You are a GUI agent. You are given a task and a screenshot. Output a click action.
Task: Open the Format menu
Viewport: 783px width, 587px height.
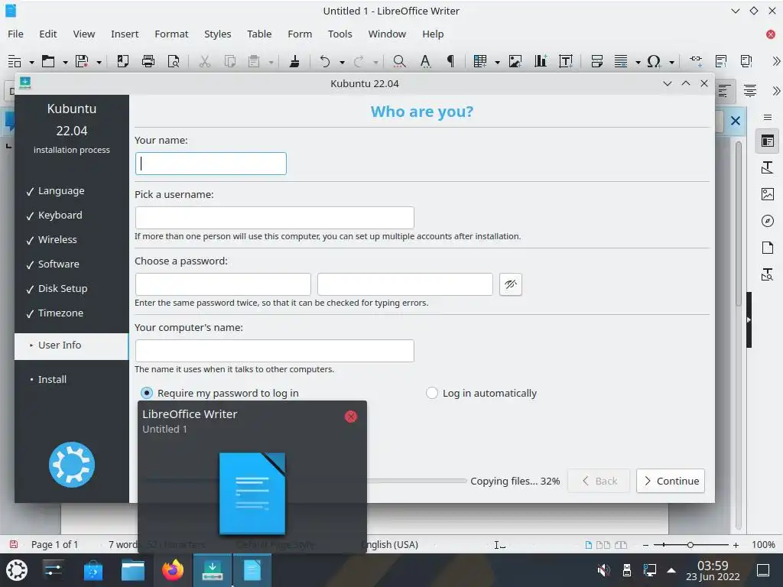(x=171, y=34)
